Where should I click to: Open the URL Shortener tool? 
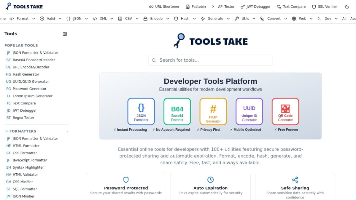(x=164, y=6)
